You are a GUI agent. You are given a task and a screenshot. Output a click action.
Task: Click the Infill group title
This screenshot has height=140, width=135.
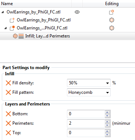[9, 74]
